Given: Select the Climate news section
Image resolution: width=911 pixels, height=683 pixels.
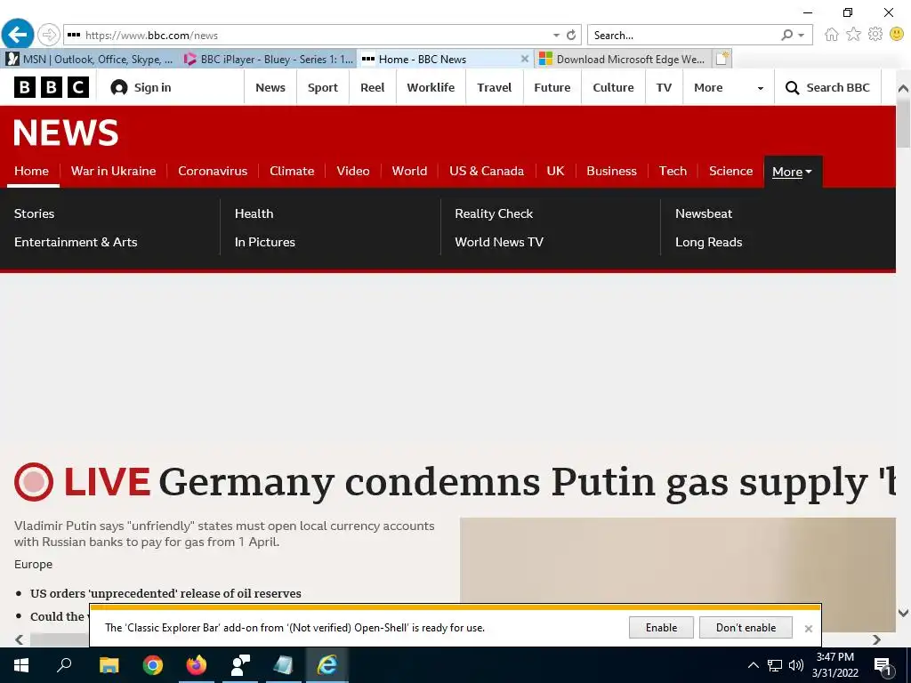Looking at the screenshot, I should [x=292, y=171].
